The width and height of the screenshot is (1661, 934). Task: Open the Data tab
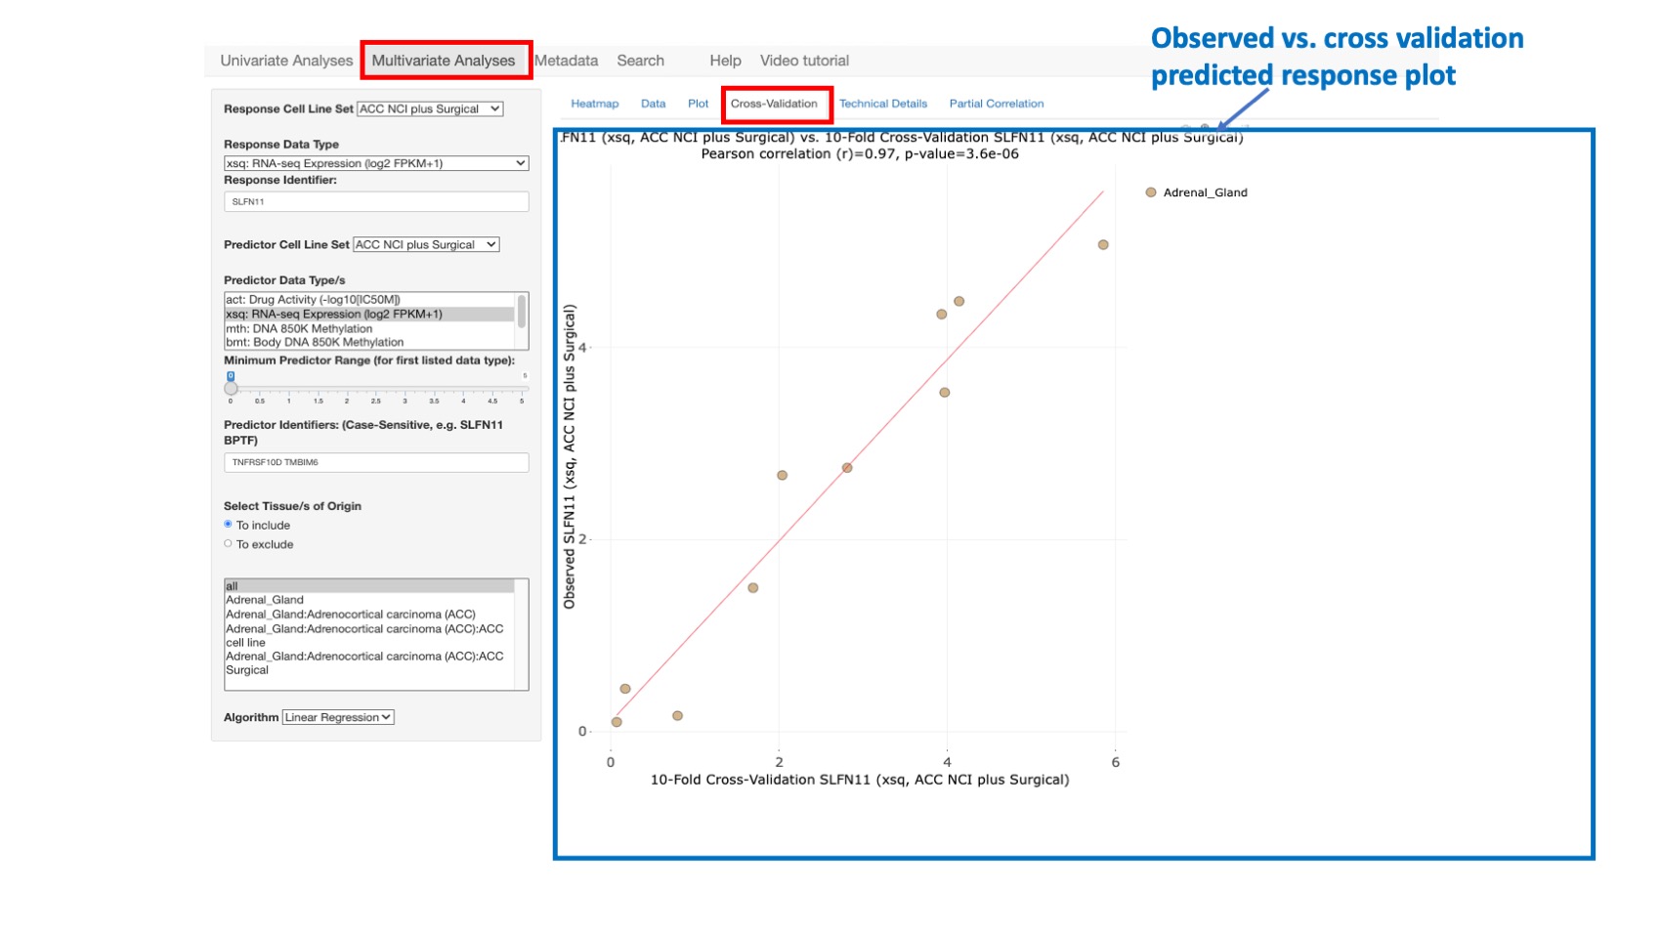point(653,103)
